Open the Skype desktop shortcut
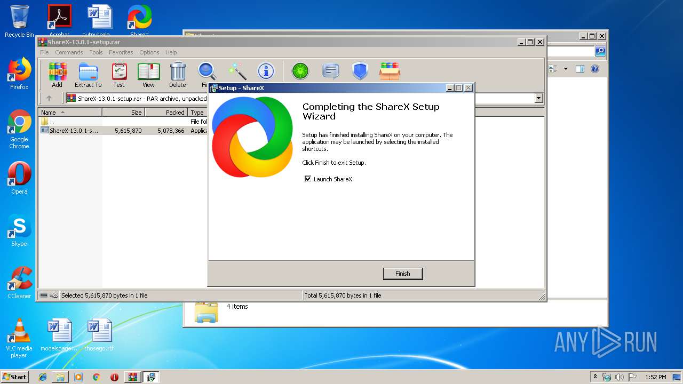The image size is (683, 384). 19,230
